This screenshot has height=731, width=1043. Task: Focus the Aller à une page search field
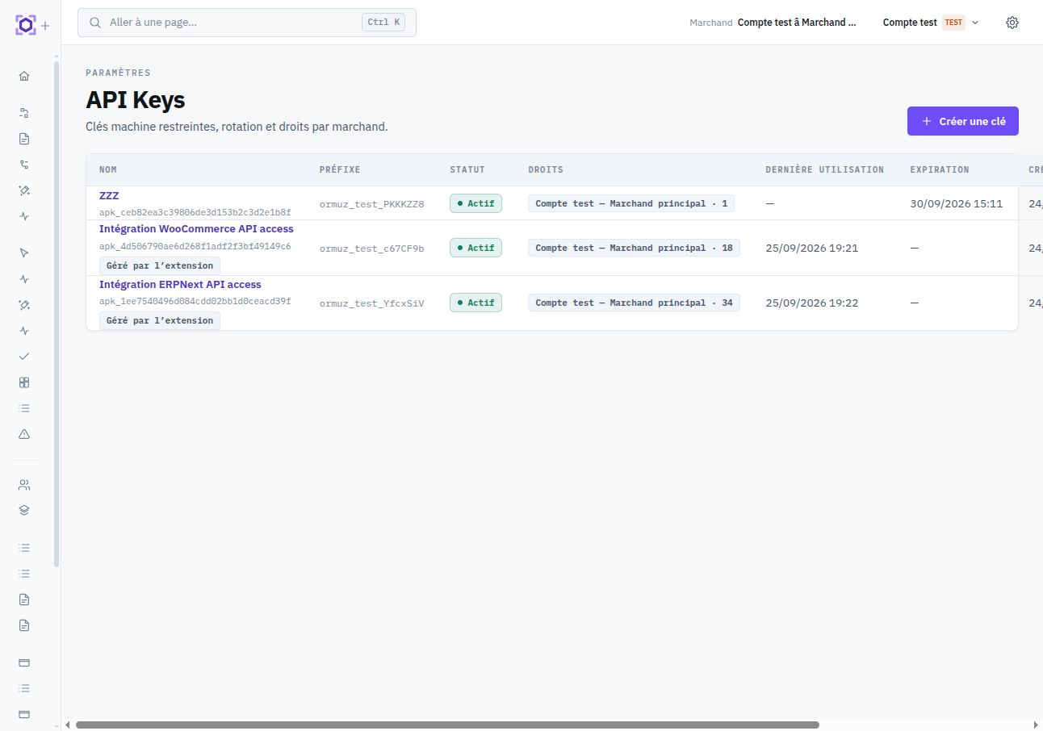coord(247,23)
